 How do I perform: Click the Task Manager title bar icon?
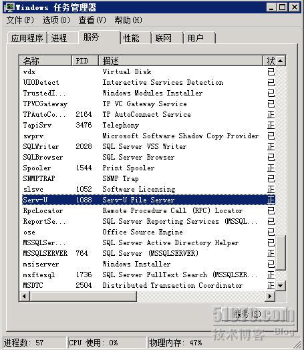tap(9, 7)
